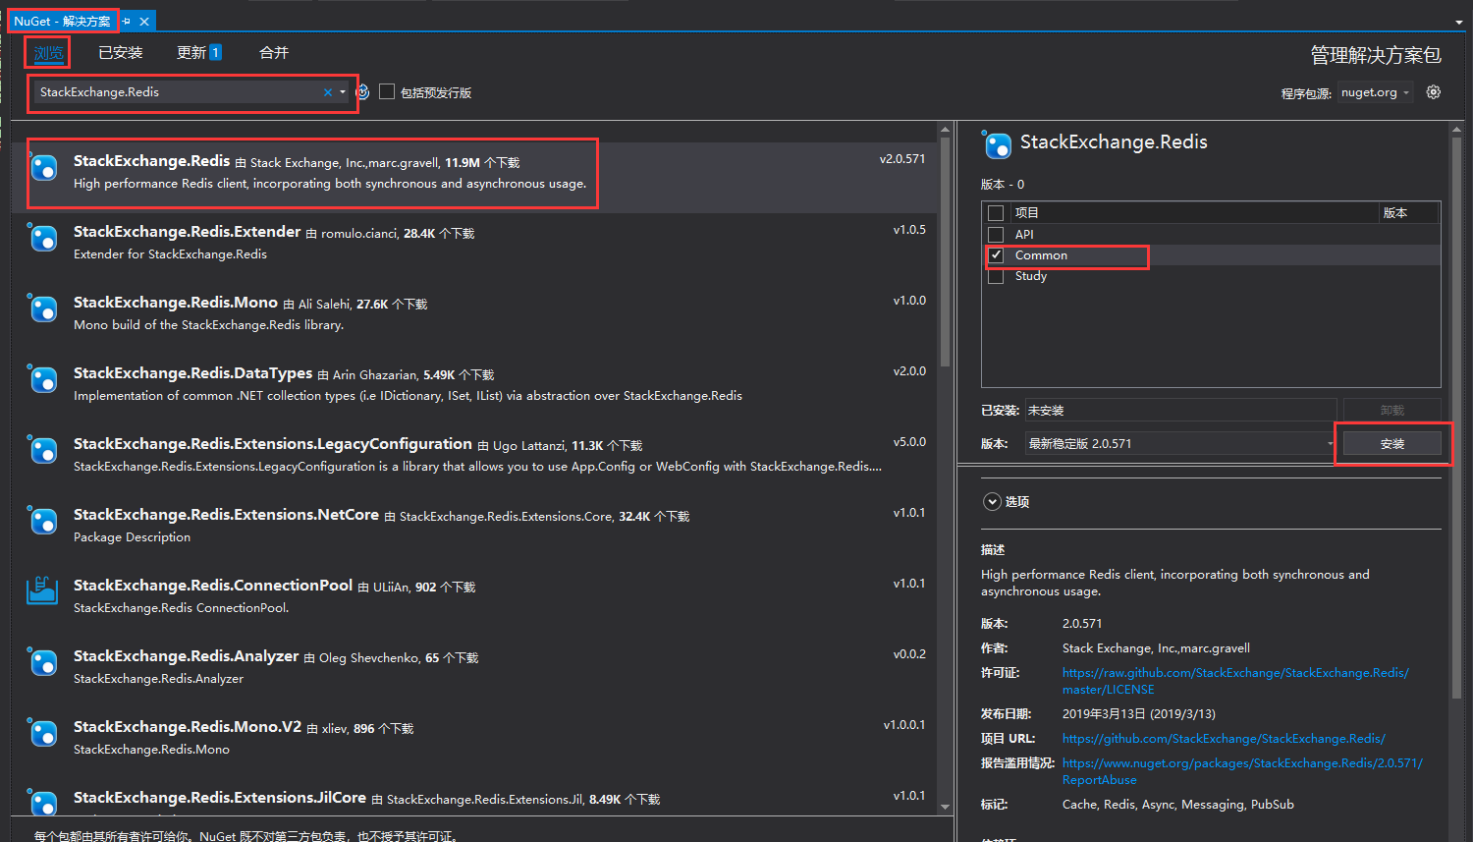
Task: Click the updates count badge showing 1
Action: click(x=215, y=53)
